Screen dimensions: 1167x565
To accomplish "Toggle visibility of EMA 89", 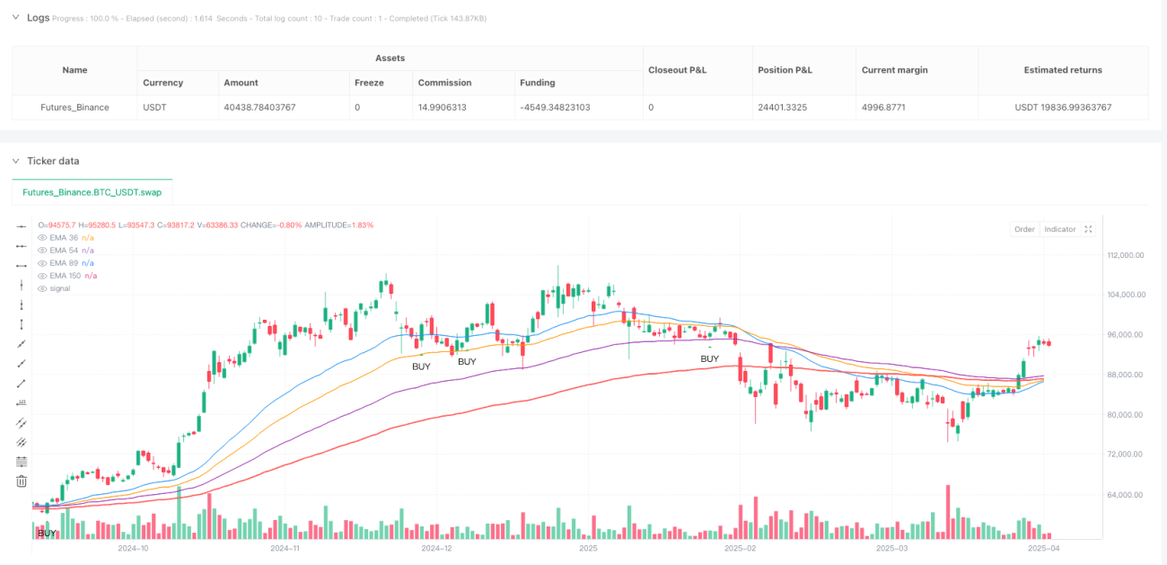I will click(x=42, y=263).
